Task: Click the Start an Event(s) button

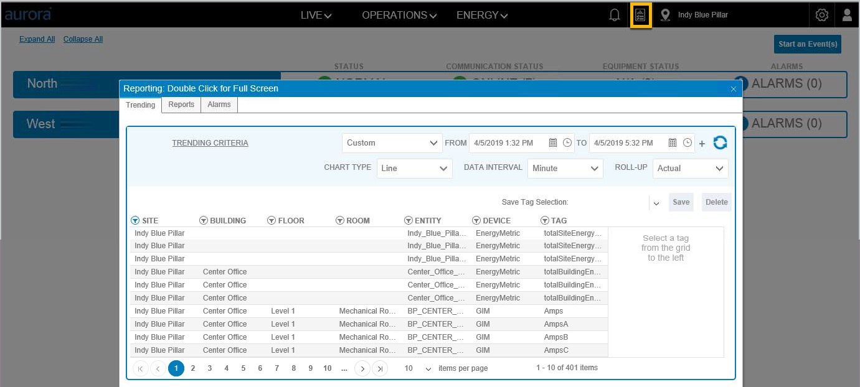Action: point(808,44)
